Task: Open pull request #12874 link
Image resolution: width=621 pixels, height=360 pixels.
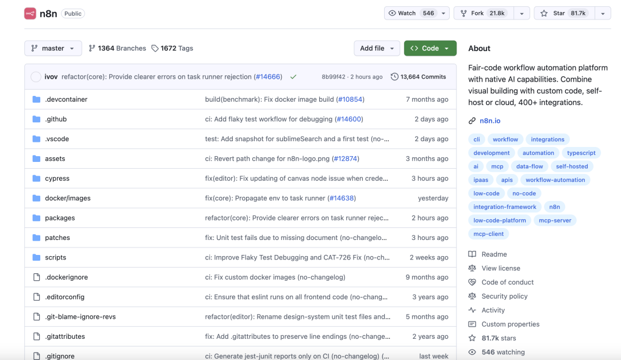Action: coord(345,158)
